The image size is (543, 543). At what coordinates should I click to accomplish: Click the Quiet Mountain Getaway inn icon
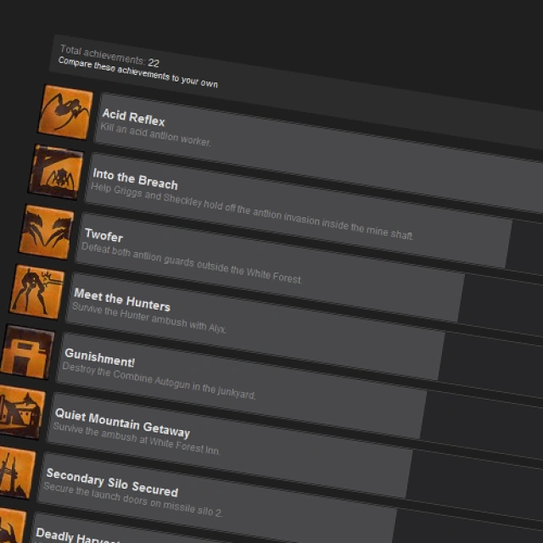click(20, 412)
